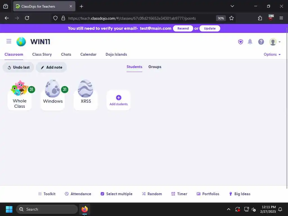Open the list all tabs dropdown
This screenshot has height=216, width=288.
pyautogui.click(x=232, y=6)
